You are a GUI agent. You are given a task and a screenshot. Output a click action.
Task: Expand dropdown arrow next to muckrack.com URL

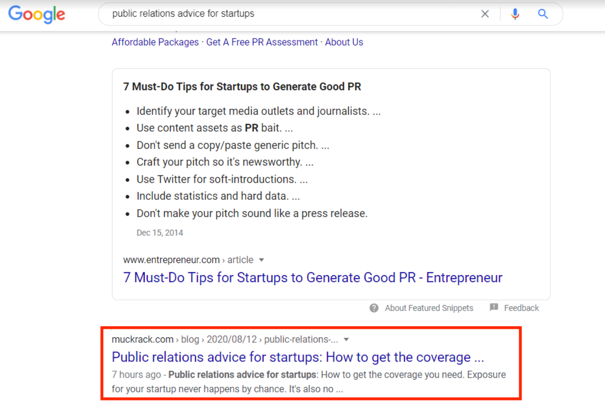(x=346, y=339)
